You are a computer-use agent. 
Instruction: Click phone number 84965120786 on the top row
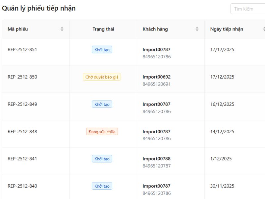point(157,57)
